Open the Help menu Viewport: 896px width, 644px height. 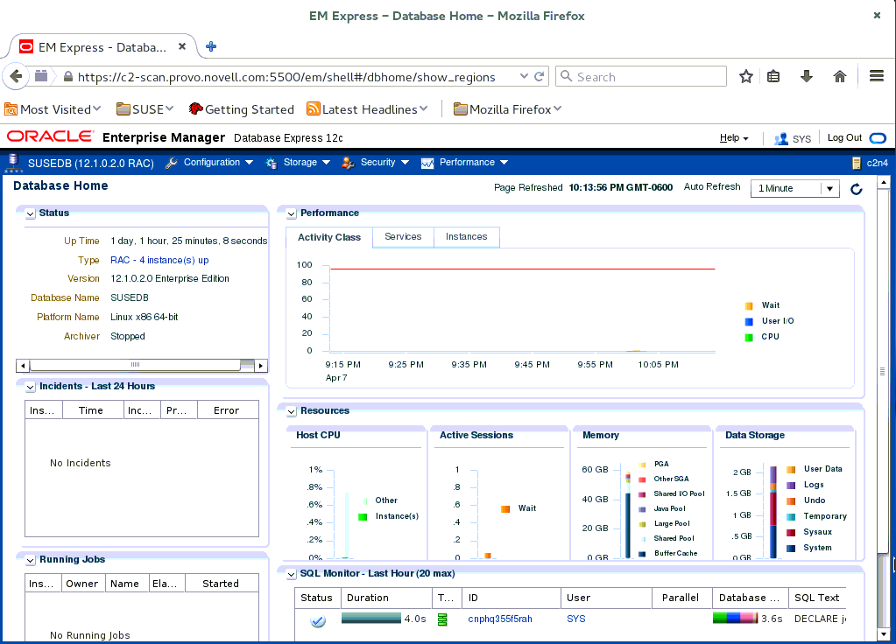point(734,137)
